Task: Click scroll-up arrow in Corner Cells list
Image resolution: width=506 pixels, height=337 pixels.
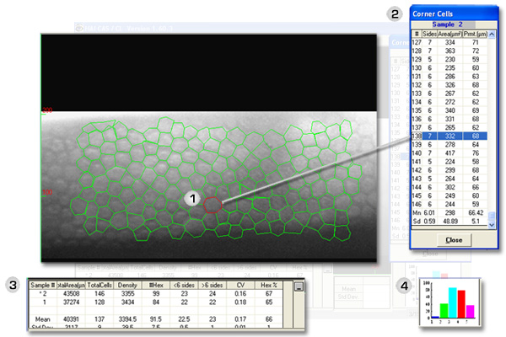Action: pos(492,34)
